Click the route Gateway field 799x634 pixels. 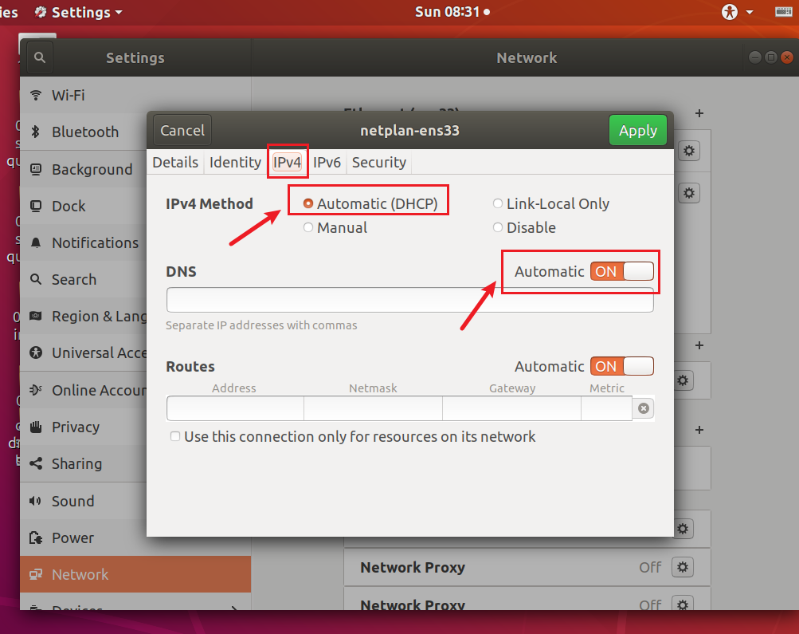tap(511, 408)
